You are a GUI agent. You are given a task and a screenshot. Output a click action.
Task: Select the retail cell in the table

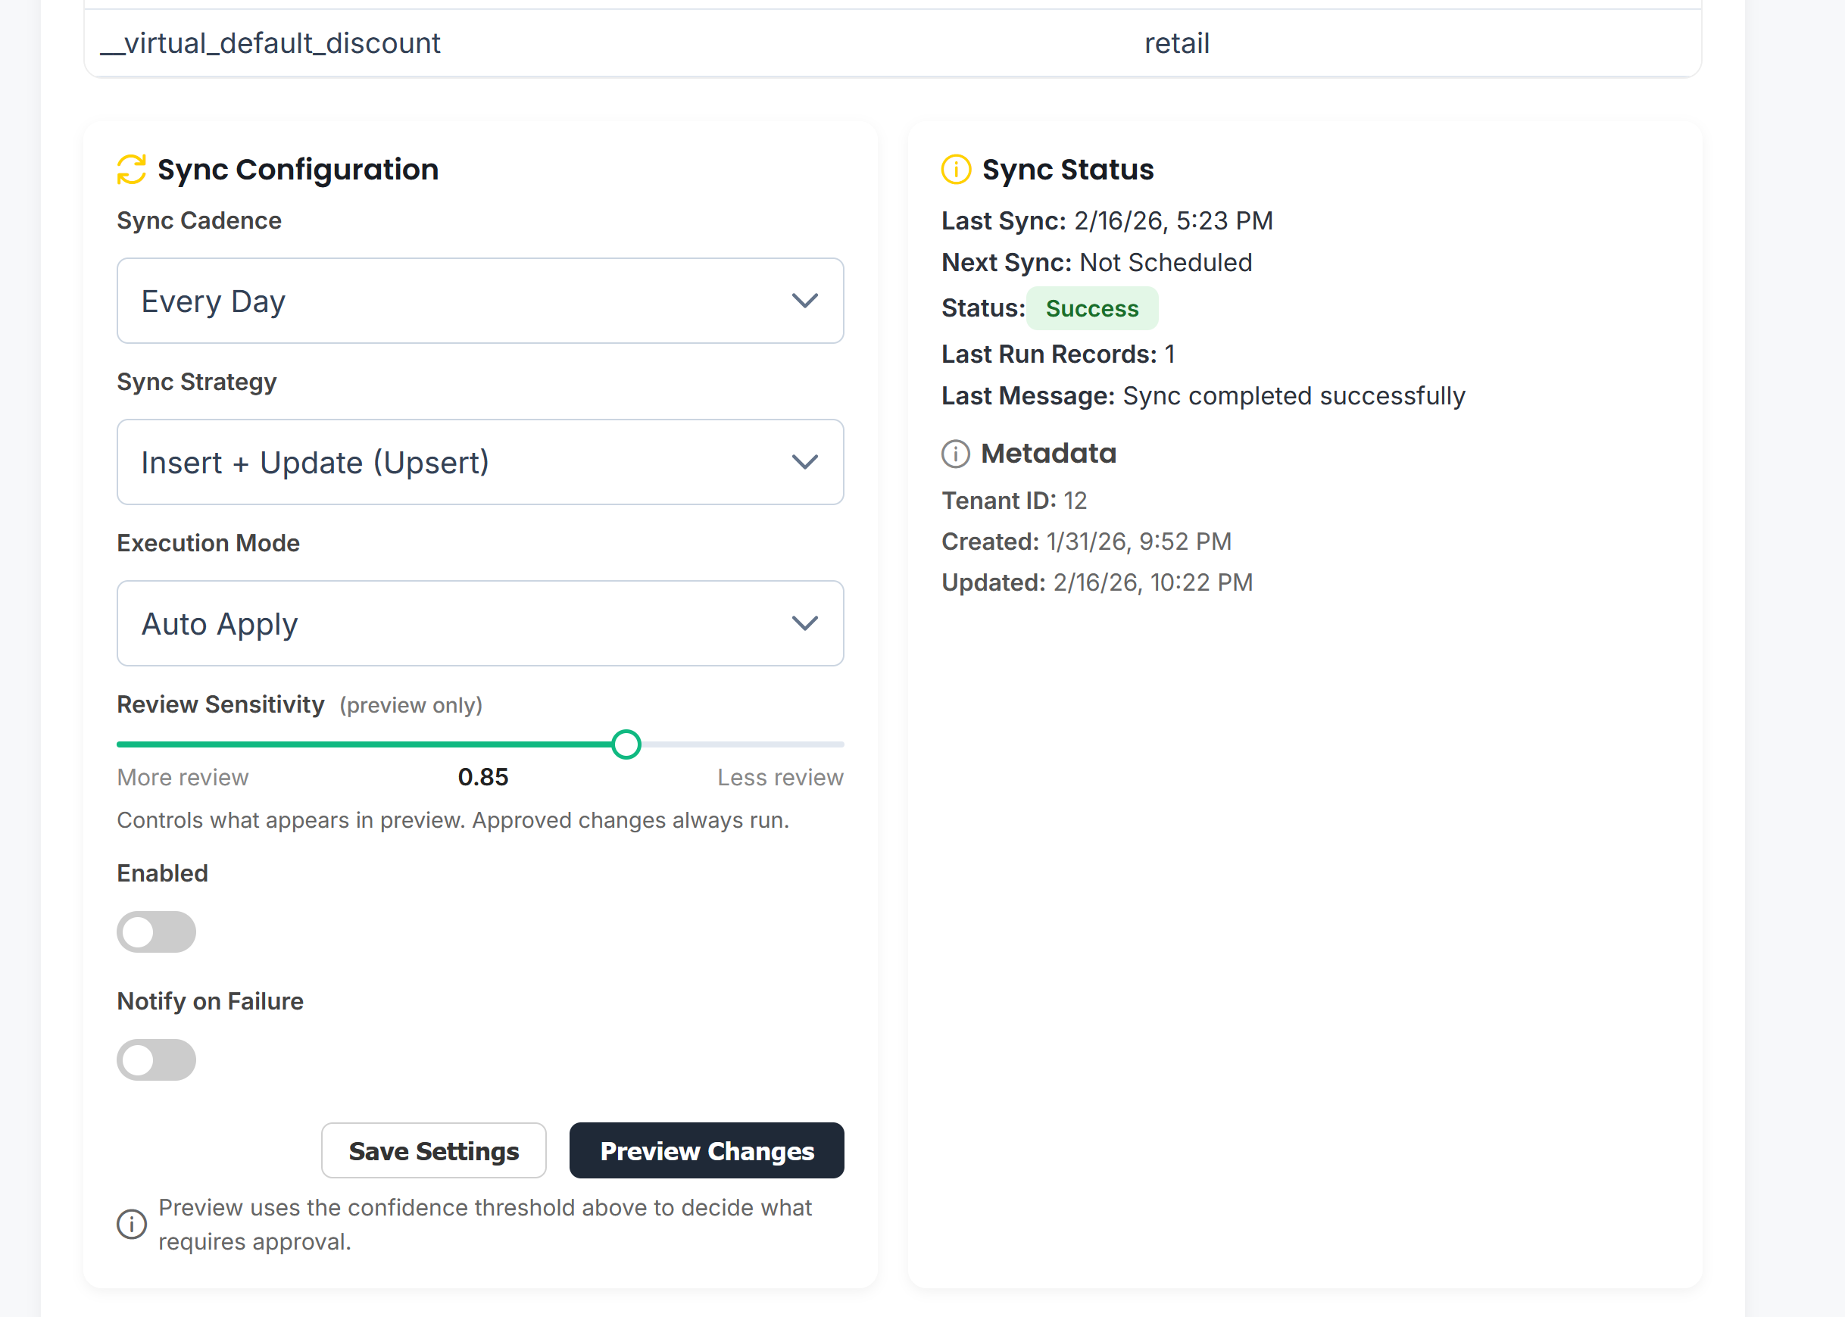click(x=1177, y=43)
